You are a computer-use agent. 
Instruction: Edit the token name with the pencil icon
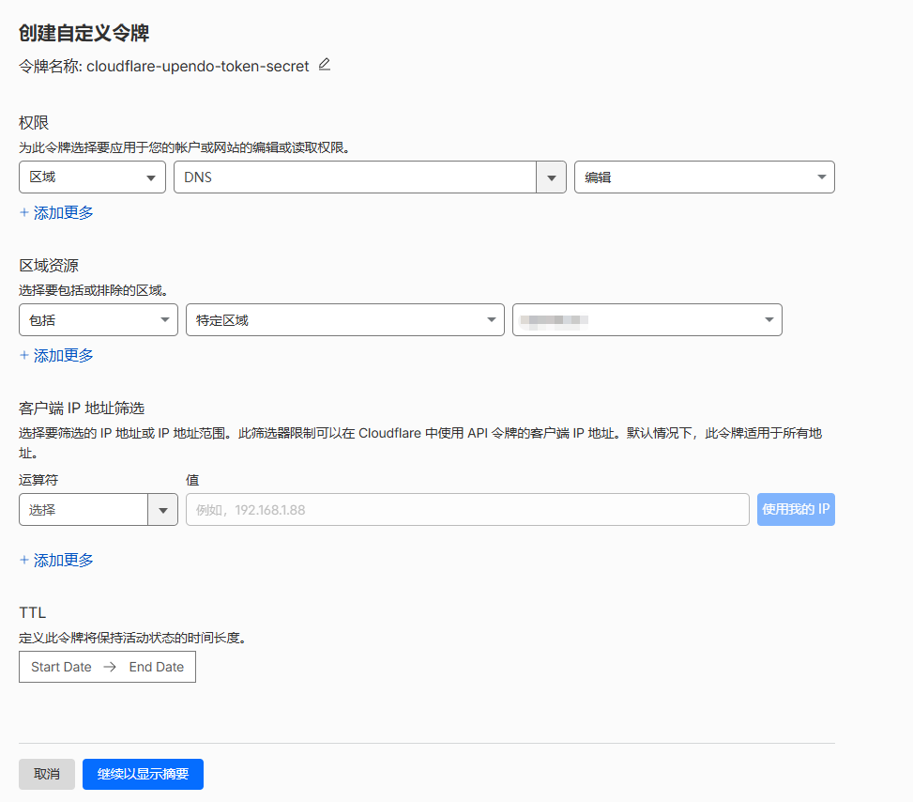(325, 65)
